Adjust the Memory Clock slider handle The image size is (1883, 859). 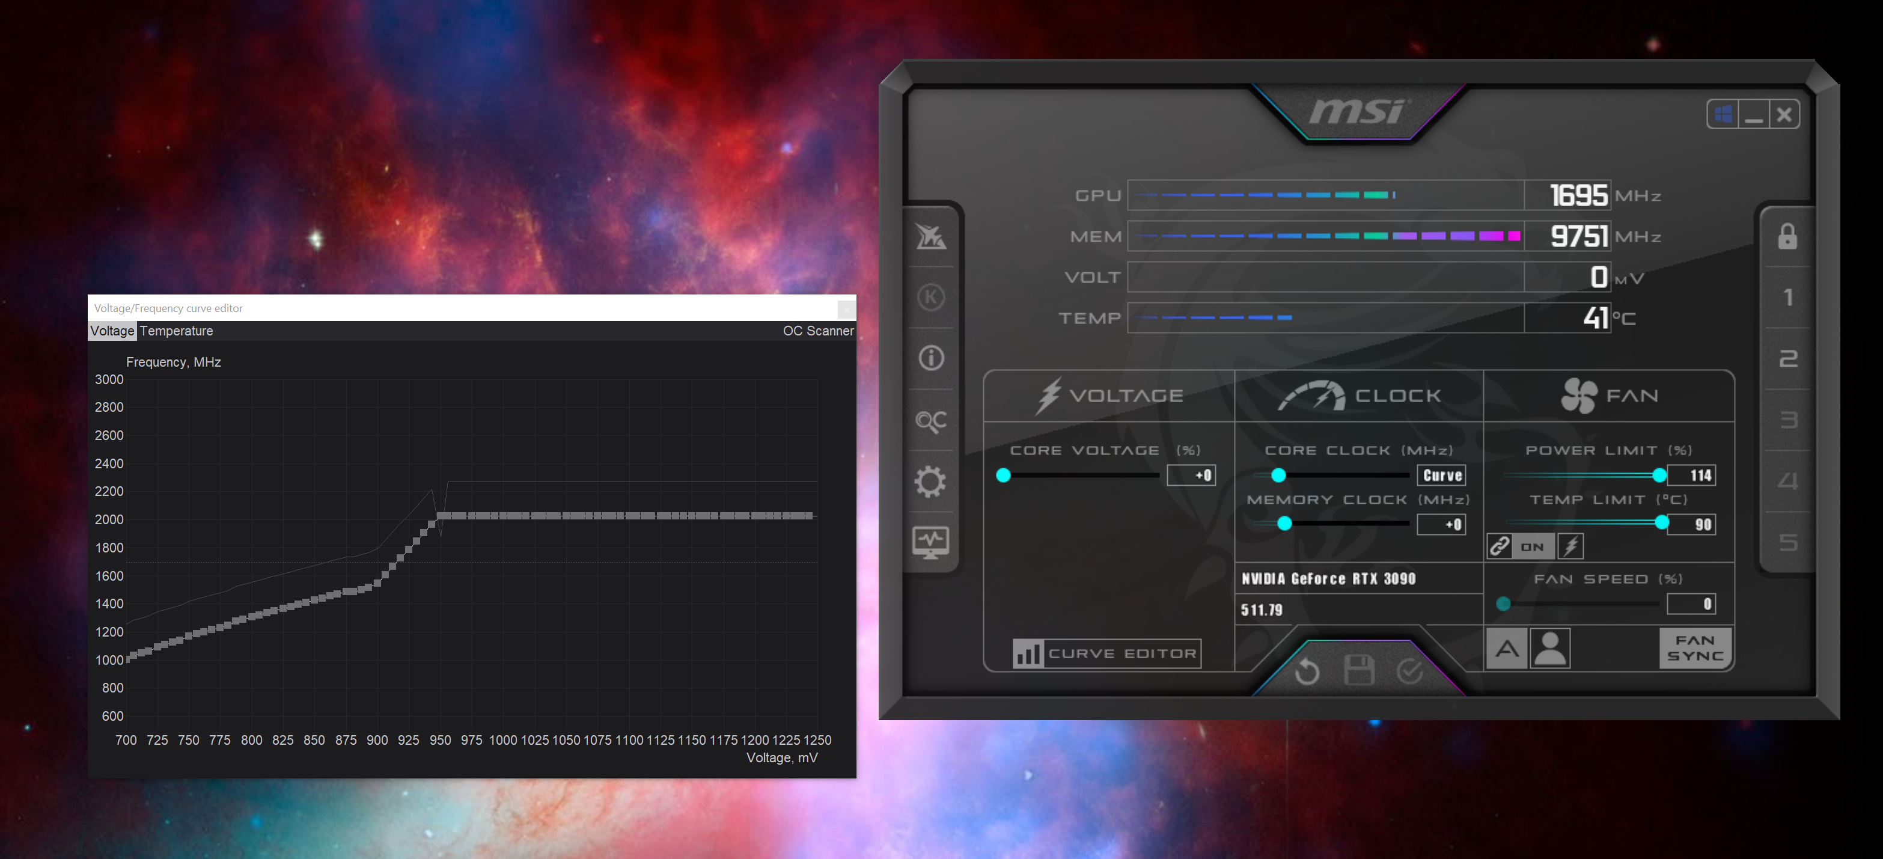[1284, 524]
